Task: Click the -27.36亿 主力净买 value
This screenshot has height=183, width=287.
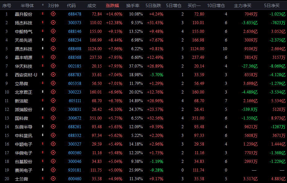Action: coord(249,66)
